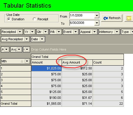Select the Donation radio button
Image resolution: width=133 pixels, height=115 pixels.
9,19
